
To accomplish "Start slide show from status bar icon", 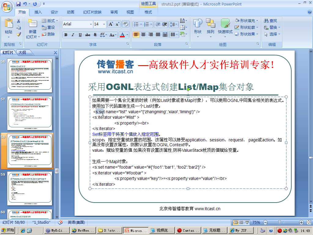I will 247,222.
